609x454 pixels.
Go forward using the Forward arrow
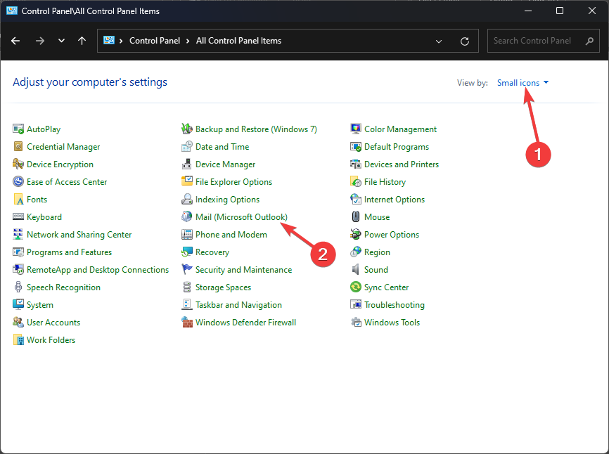click(39, 41)
